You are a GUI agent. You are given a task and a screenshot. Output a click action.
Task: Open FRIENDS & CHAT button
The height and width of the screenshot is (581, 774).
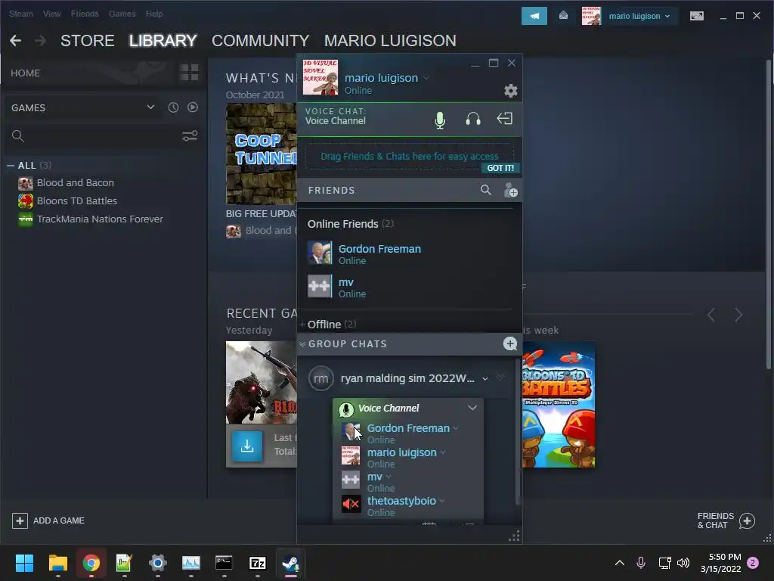coord(726,520)
